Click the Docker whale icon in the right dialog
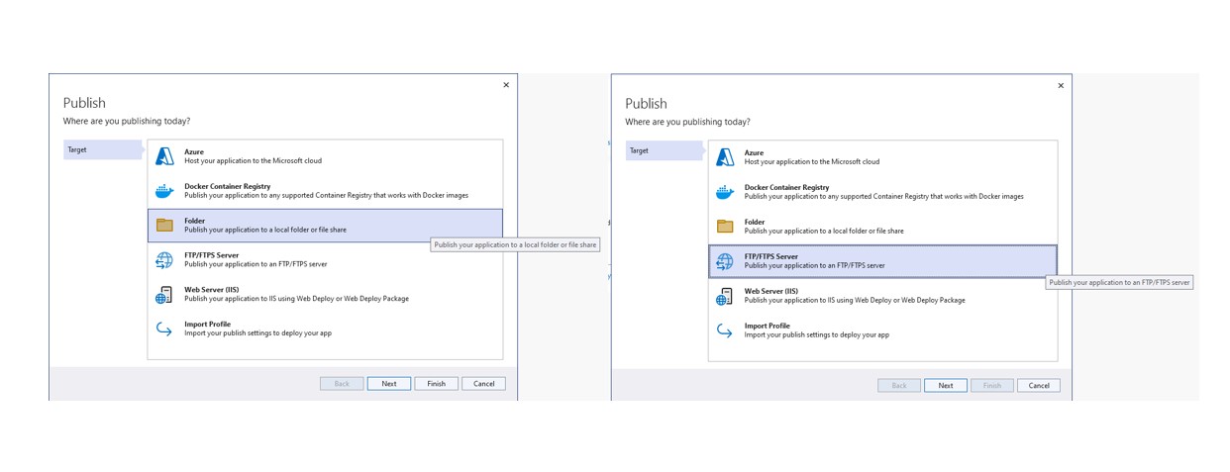 pyautogui.click(x=725, y=192)
